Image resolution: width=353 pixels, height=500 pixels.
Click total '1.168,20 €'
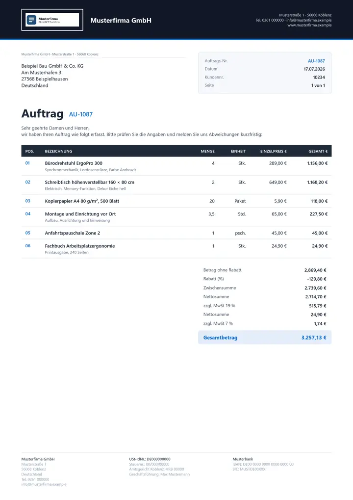[x=317, y=183]
